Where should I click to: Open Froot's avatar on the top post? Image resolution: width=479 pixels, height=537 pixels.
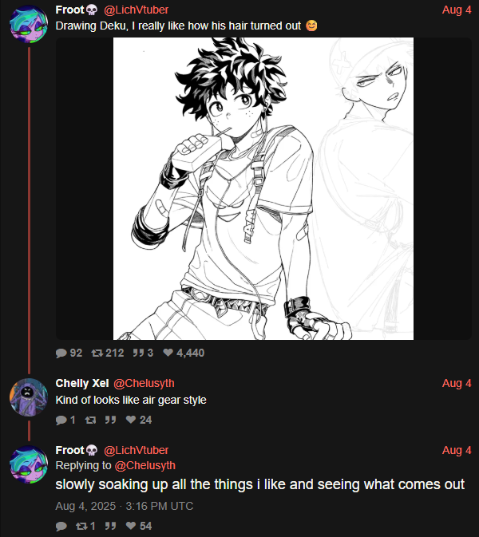pyautogui.click(x=29, y=24)
